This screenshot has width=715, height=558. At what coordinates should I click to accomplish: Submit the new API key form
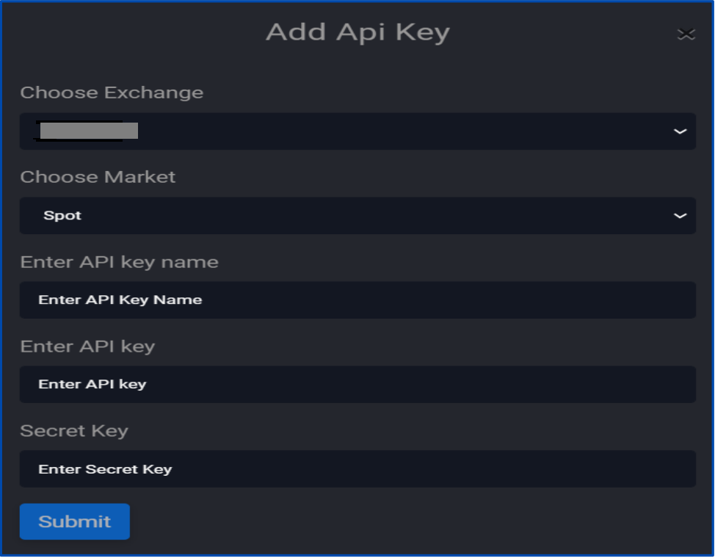coord(74,521)
